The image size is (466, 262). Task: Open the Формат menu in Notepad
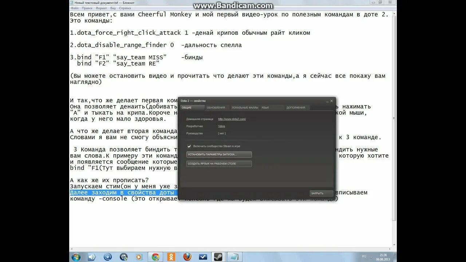pos(101,8)
